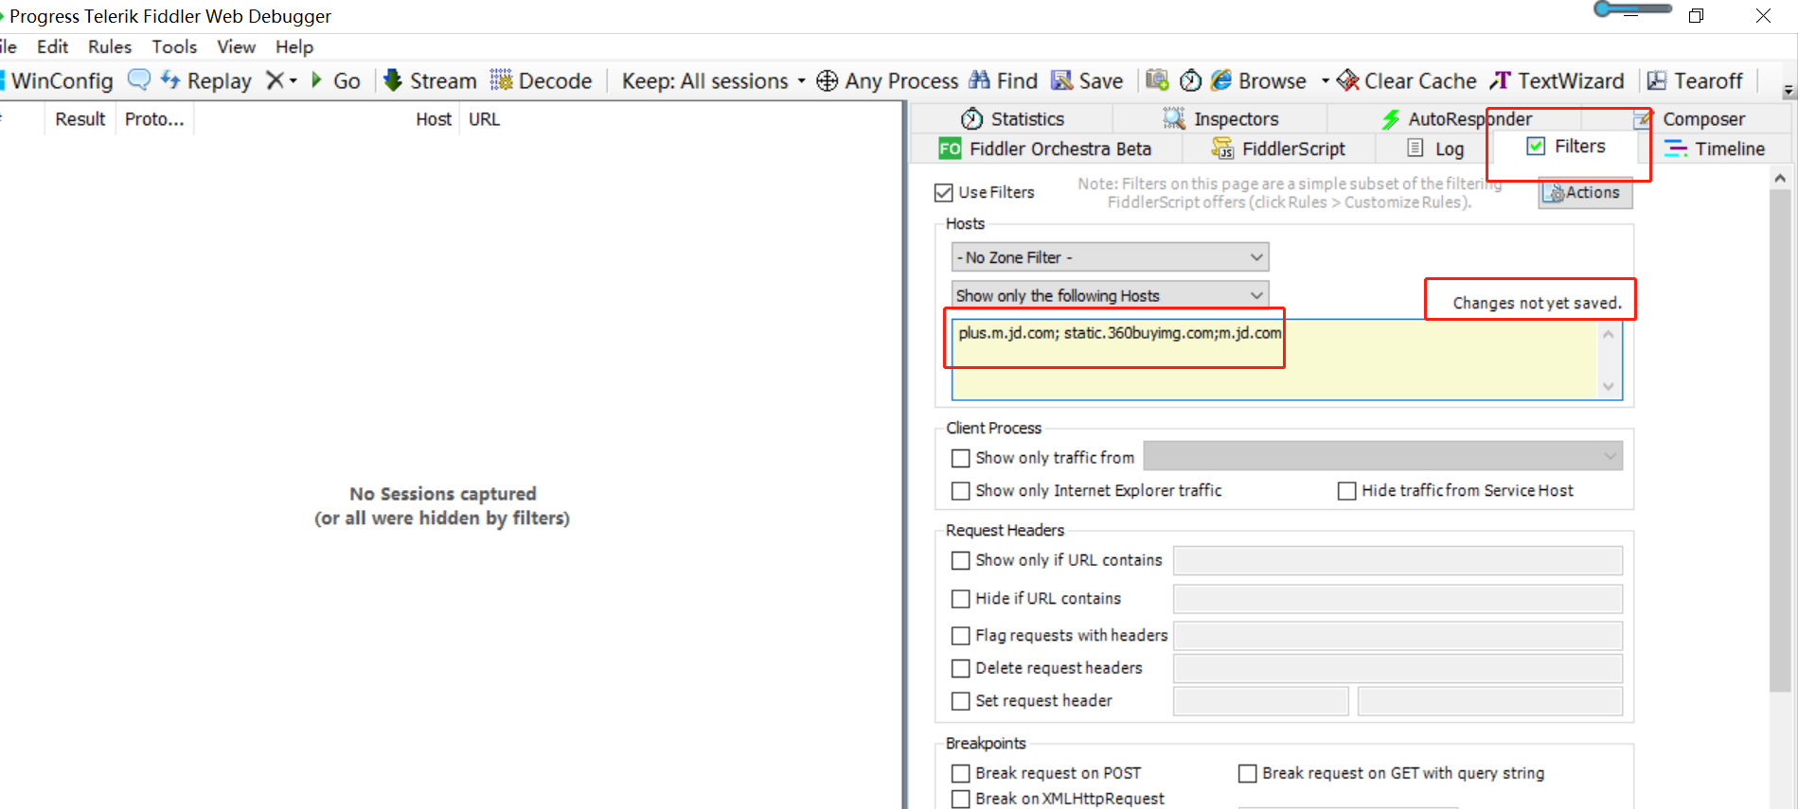Open the Rules menu
This screenshot has height=809, width=1798.
point(110,46)
